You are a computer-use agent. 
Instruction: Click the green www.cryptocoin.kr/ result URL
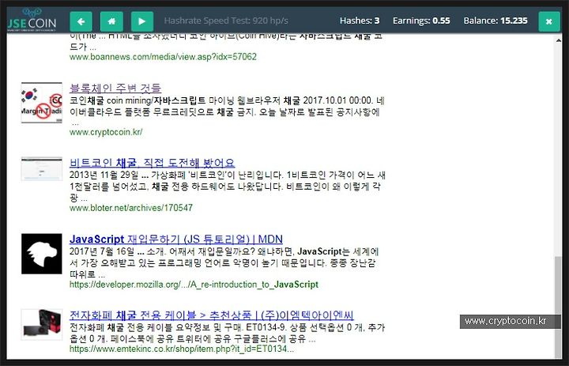tap(106, 132)
